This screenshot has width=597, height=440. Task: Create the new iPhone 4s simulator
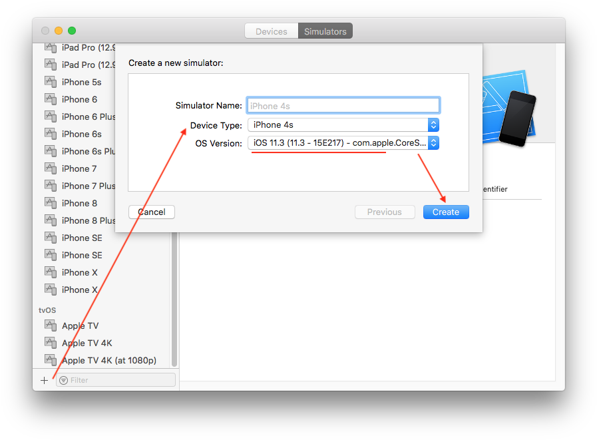pos(446,212)
